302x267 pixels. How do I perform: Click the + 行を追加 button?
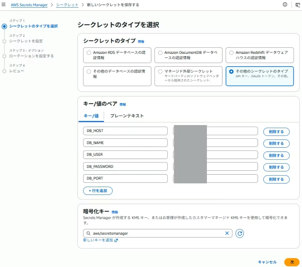point(98,191)
